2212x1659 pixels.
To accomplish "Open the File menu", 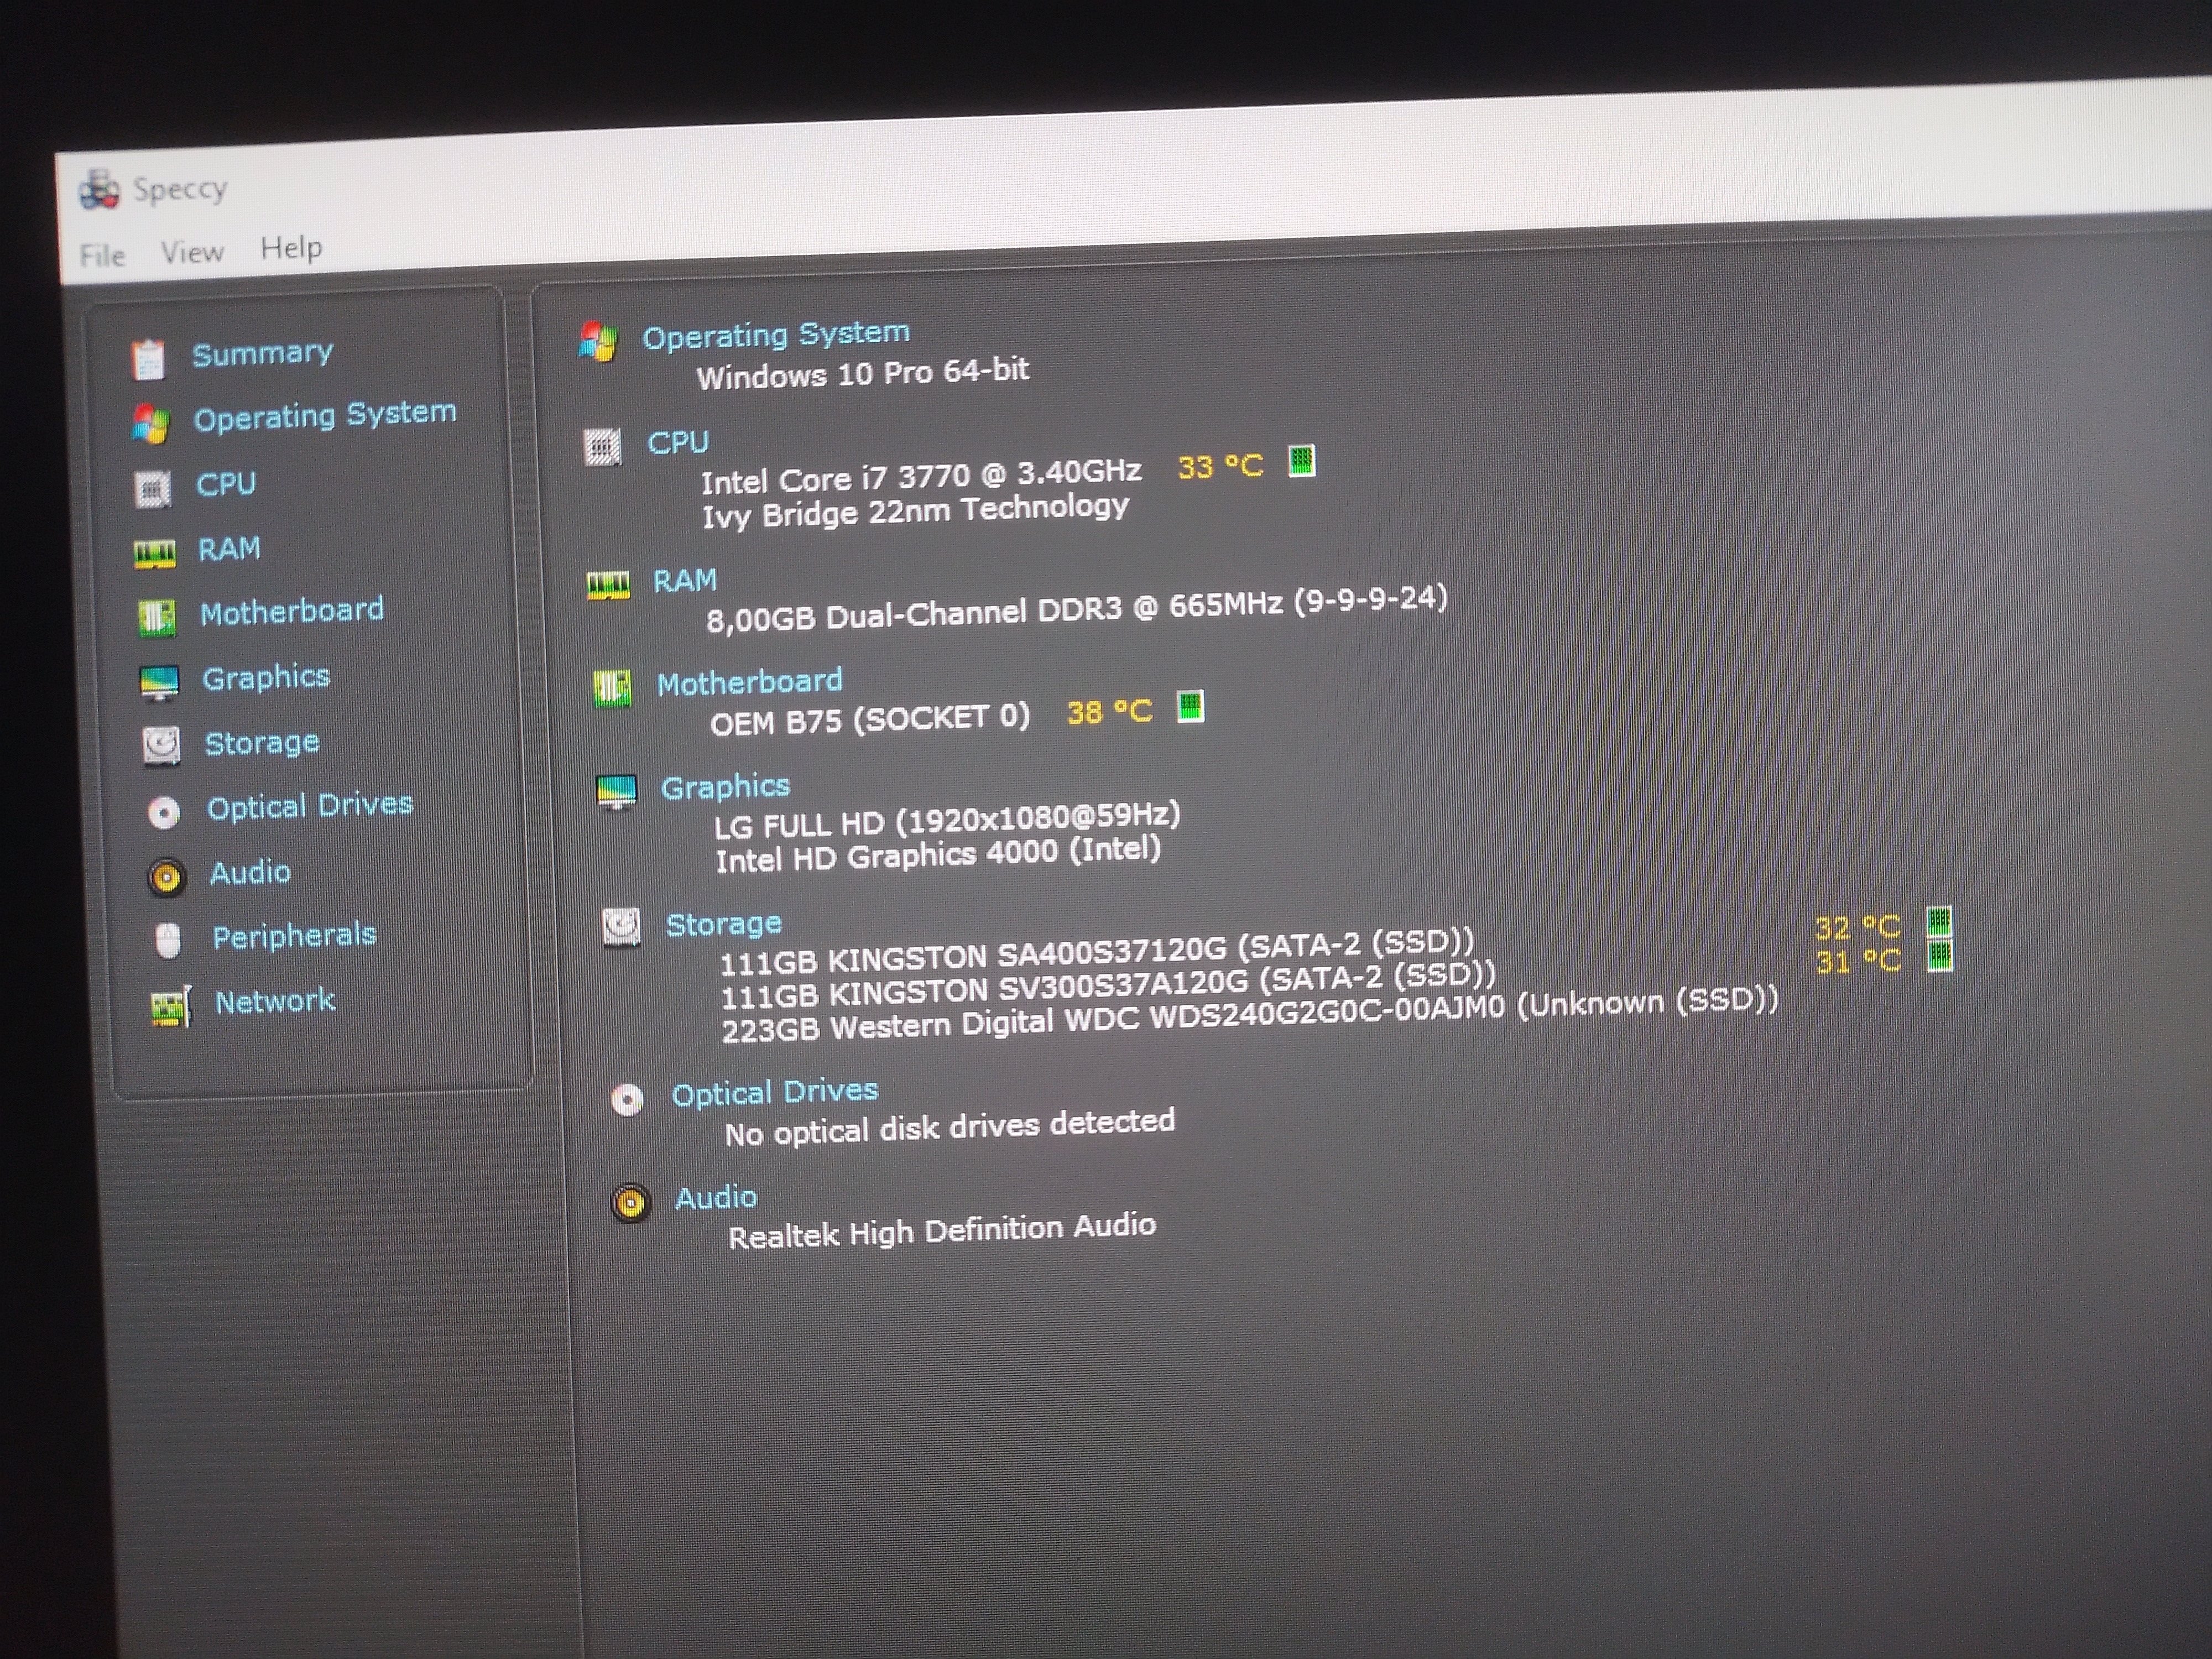I will coord(102,256).
